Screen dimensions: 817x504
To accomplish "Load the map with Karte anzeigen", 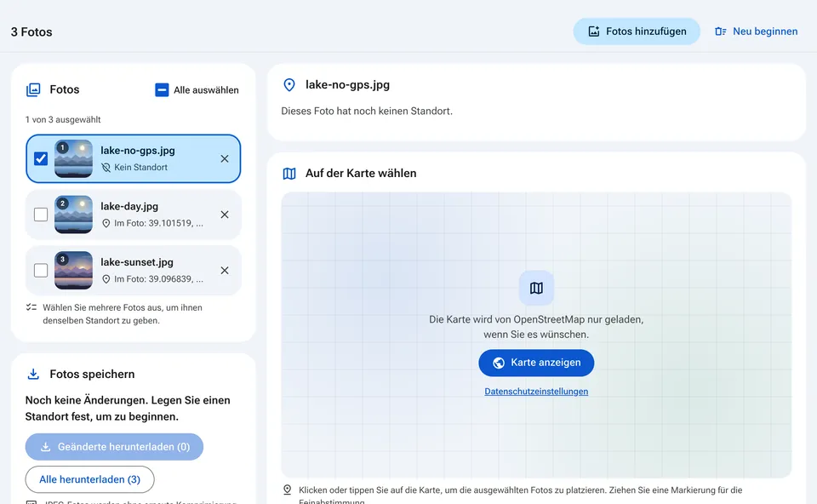I will pos(536,363).
